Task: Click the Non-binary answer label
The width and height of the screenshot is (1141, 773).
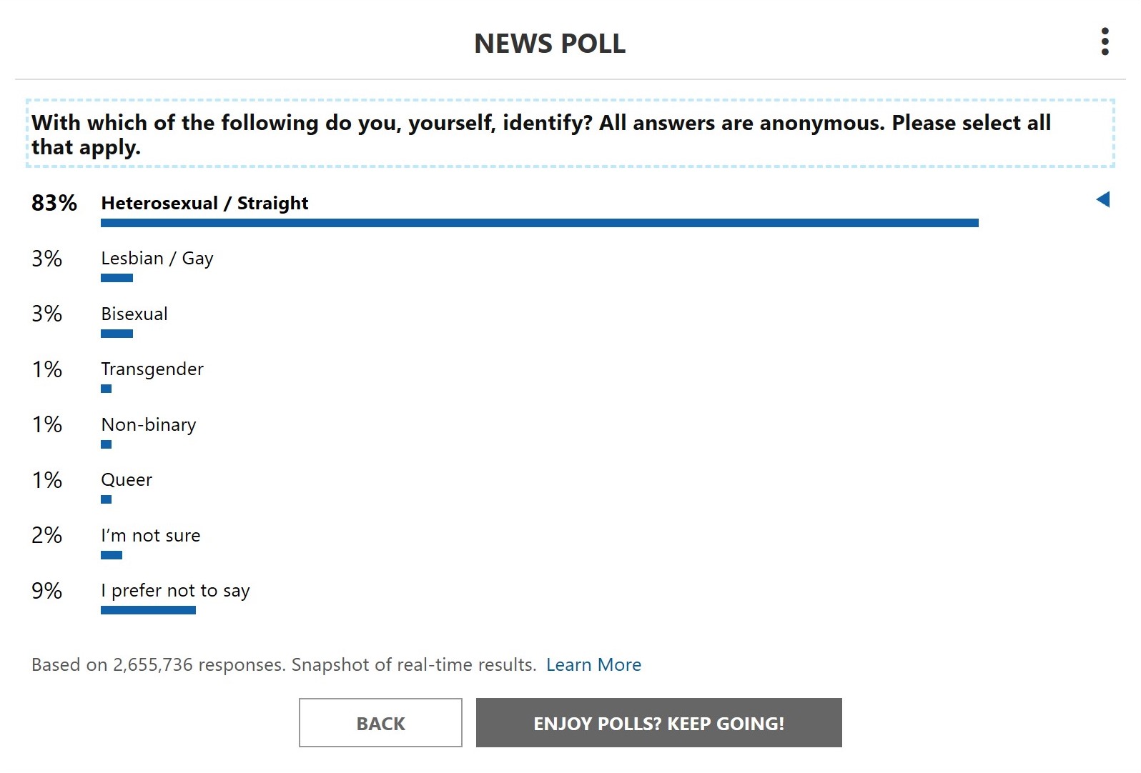Action: (x=149, y=424)
